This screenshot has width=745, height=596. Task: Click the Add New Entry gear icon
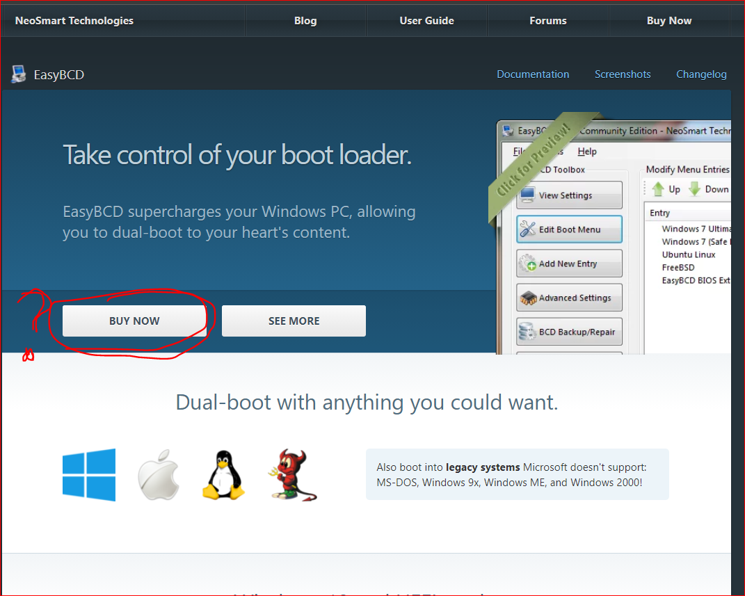point(527,263)
